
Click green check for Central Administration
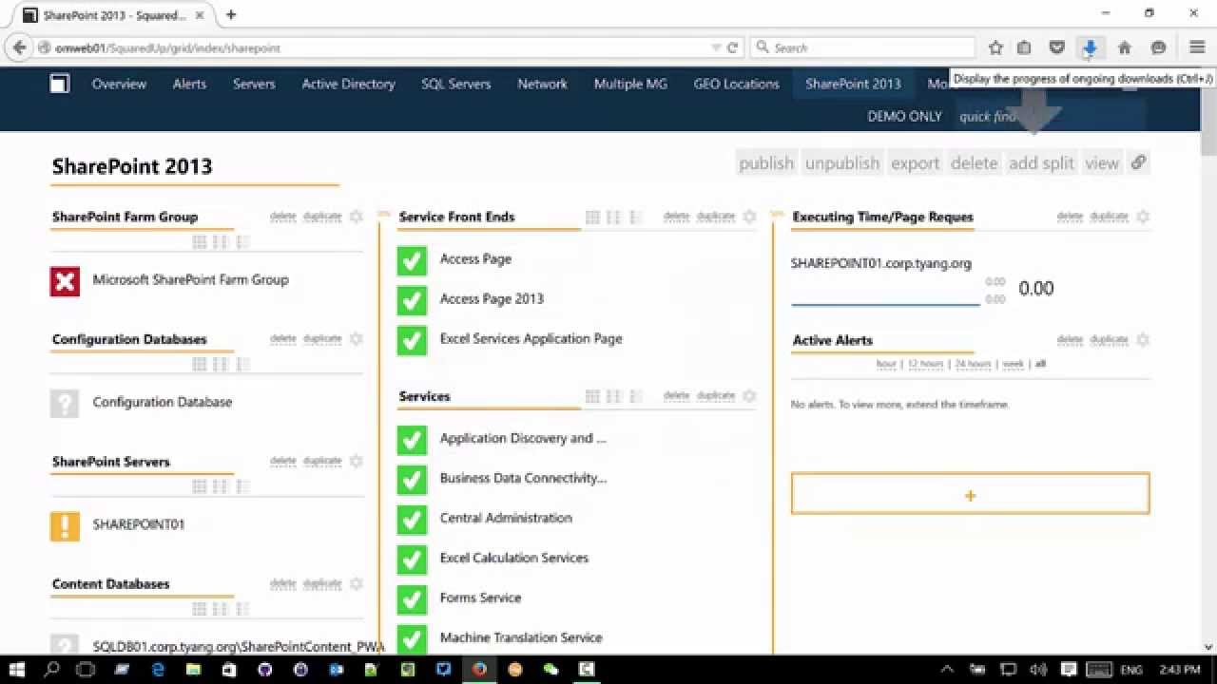tap(412, 519)
